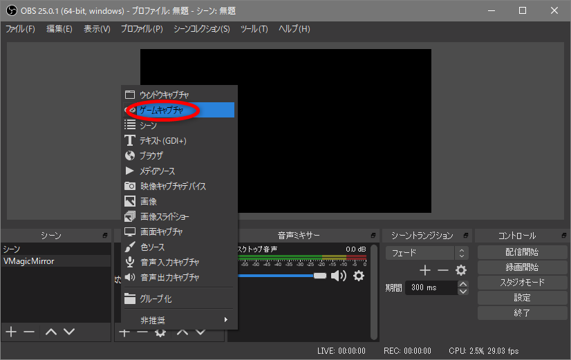The height and width of the screenshot is (360, 571).
Task: Click the OBS logo in title bar
Action: click(12, 10)
